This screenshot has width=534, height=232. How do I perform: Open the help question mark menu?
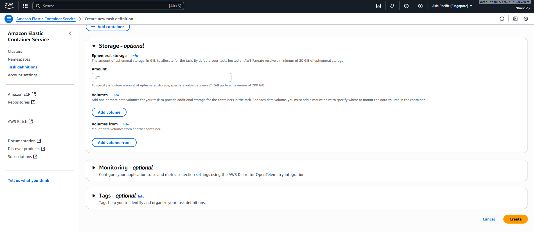pos(406,6)
